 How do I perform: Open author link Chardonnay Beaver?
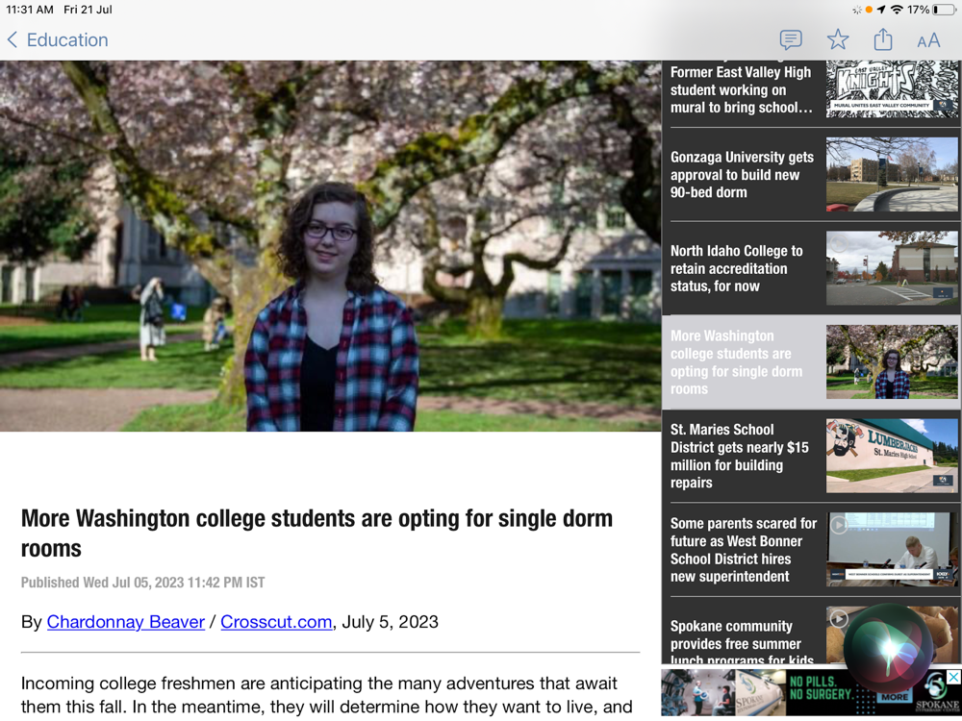tap(126, 622)
